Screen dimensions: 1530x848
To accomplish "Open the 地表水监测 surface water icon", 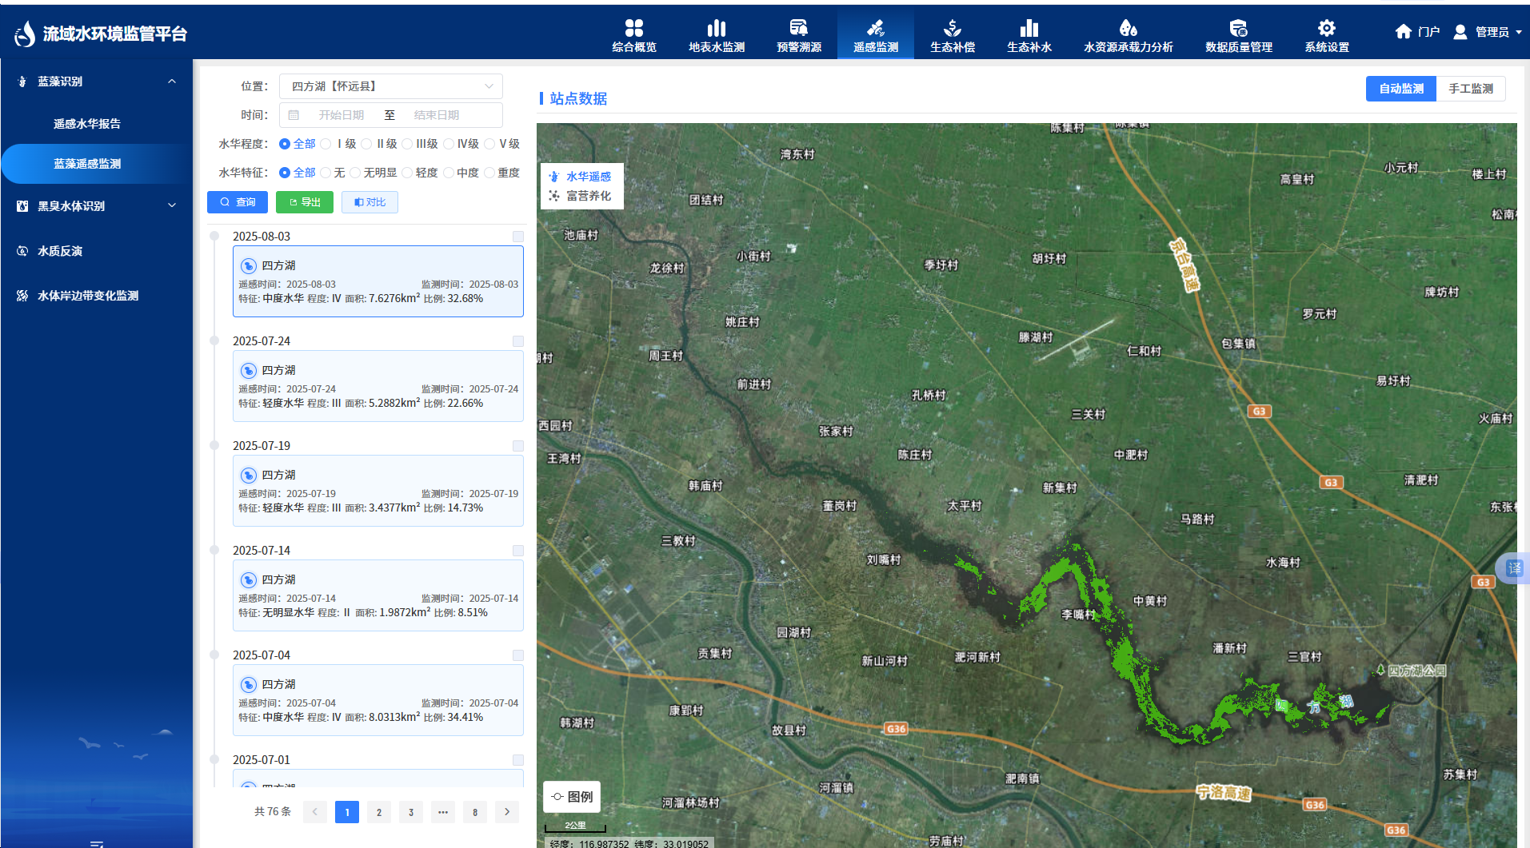I will (716, 29).
